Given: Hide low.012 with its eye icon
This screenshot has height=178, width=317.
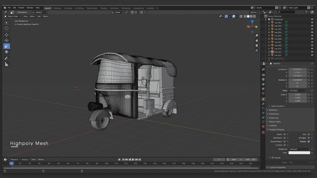Looking at the screenshot, I should pyautogui.click(x=312, y=55).
